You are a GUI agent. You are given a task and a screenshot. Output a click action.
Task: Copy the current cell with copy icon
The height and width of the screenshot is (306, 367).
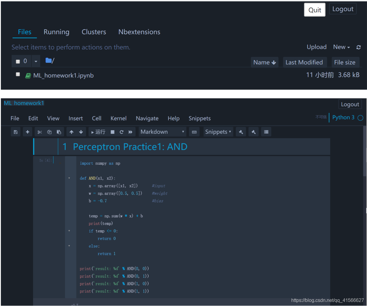click(49, 132)
